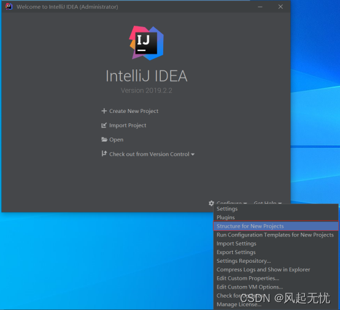The height and width of the screenshot is (310, 340).
Task: Select Compress Logs and Show in Explorer
Action: 276,269
